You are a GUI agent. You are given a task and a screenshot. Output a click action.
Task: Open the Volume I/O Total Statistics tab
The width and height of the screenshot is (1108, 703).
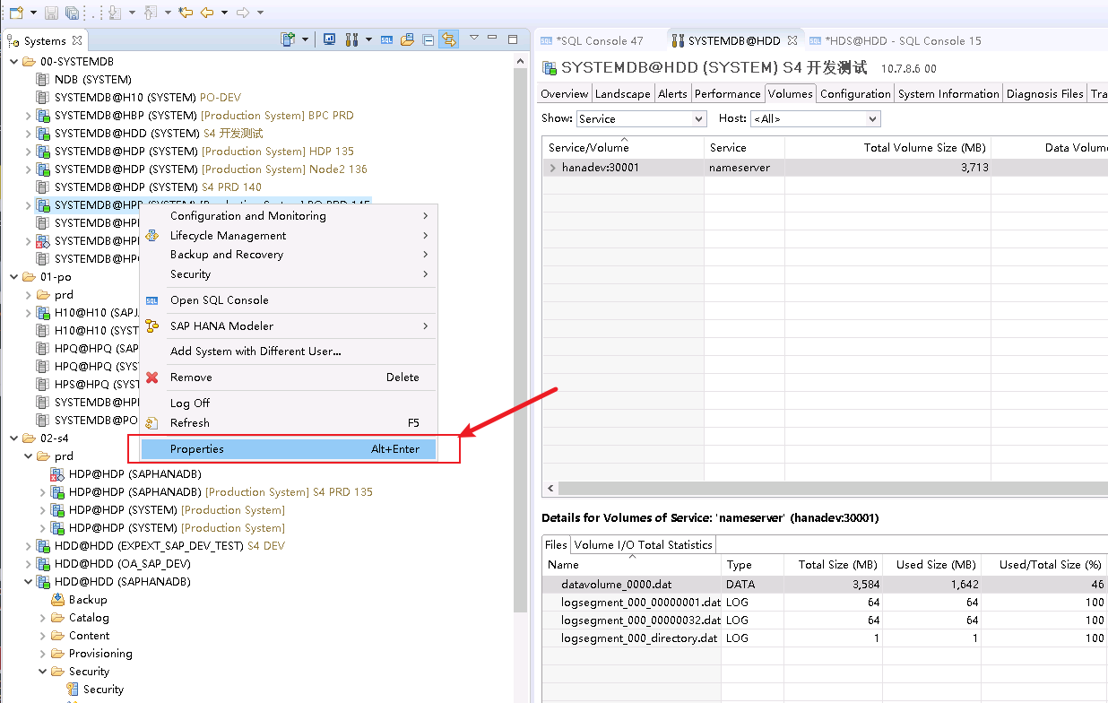tap(643, 544)
